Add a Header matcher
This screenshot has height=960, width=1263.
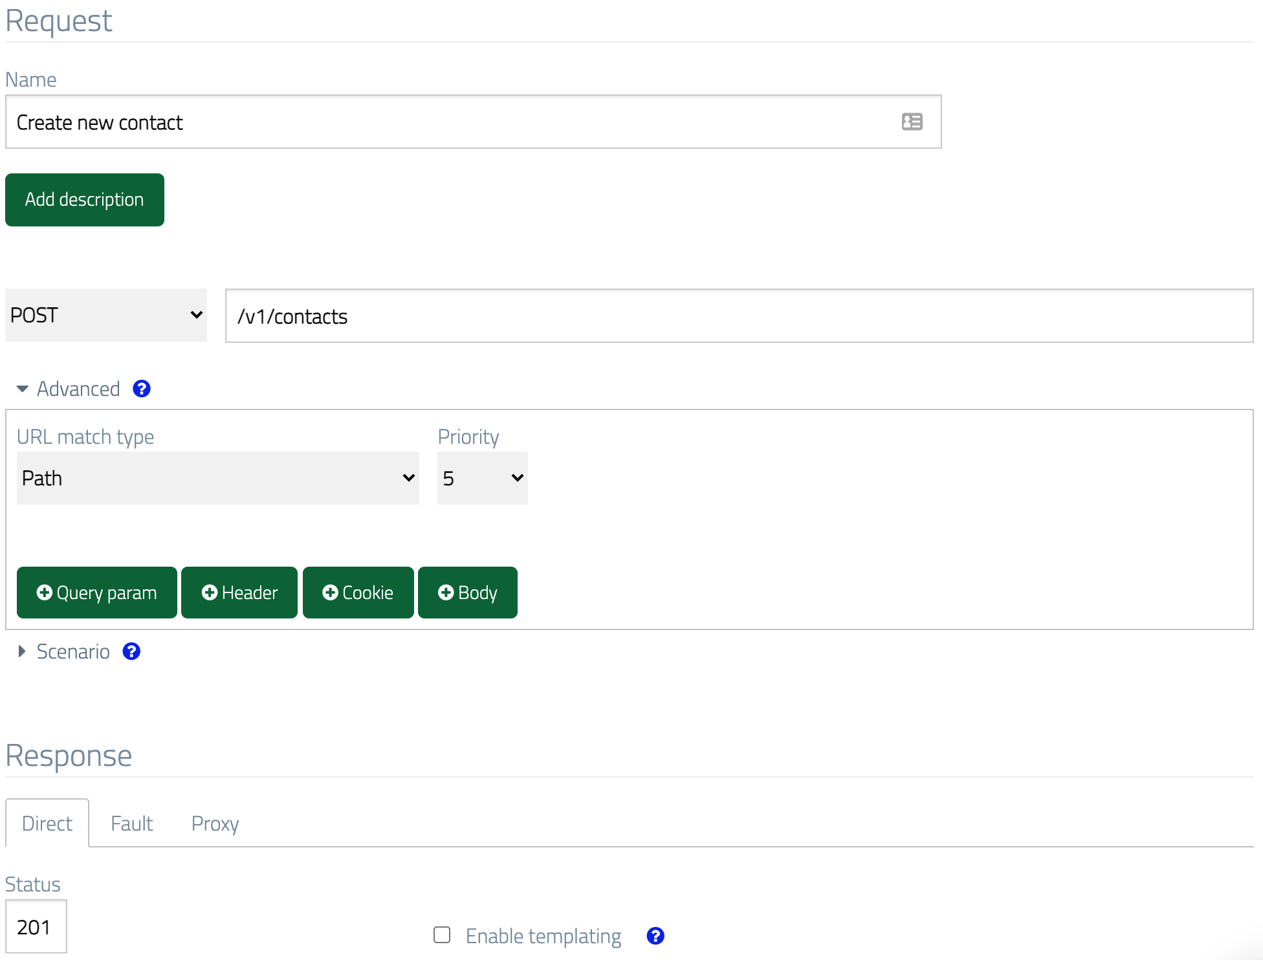point(239,593)
